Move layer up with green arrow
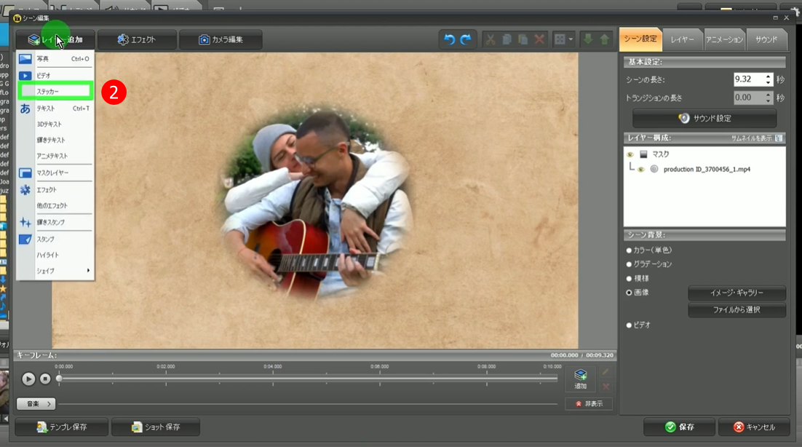 604,39
